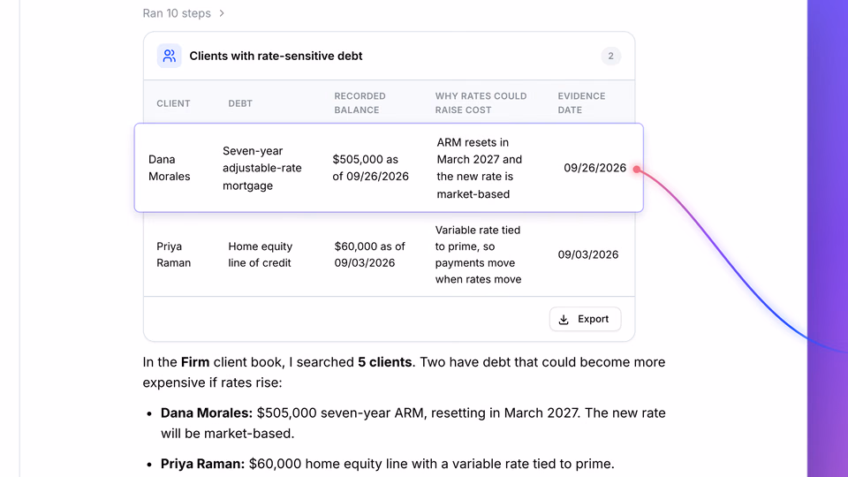Click the clients people icon in card header
The image size is (848, 477).
coord(170,56)
